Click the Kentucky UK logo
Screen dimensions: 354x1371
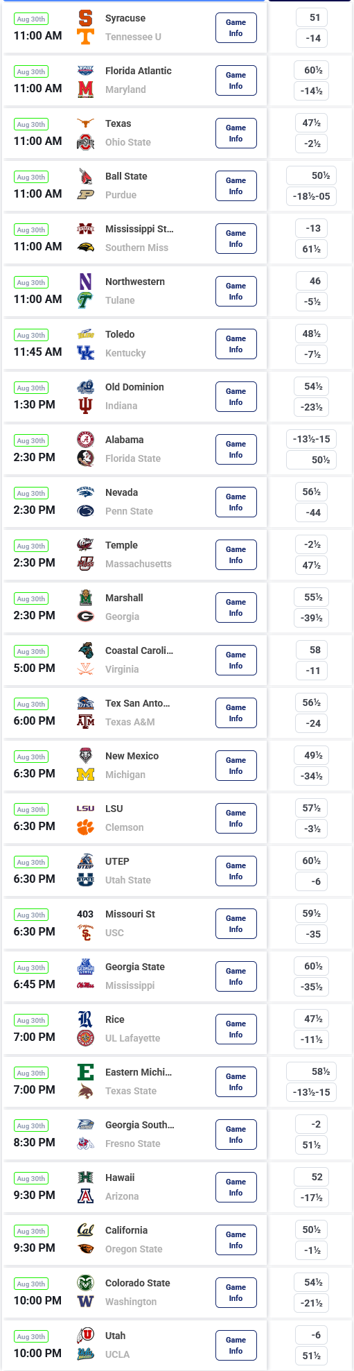[x=85, y=353]
